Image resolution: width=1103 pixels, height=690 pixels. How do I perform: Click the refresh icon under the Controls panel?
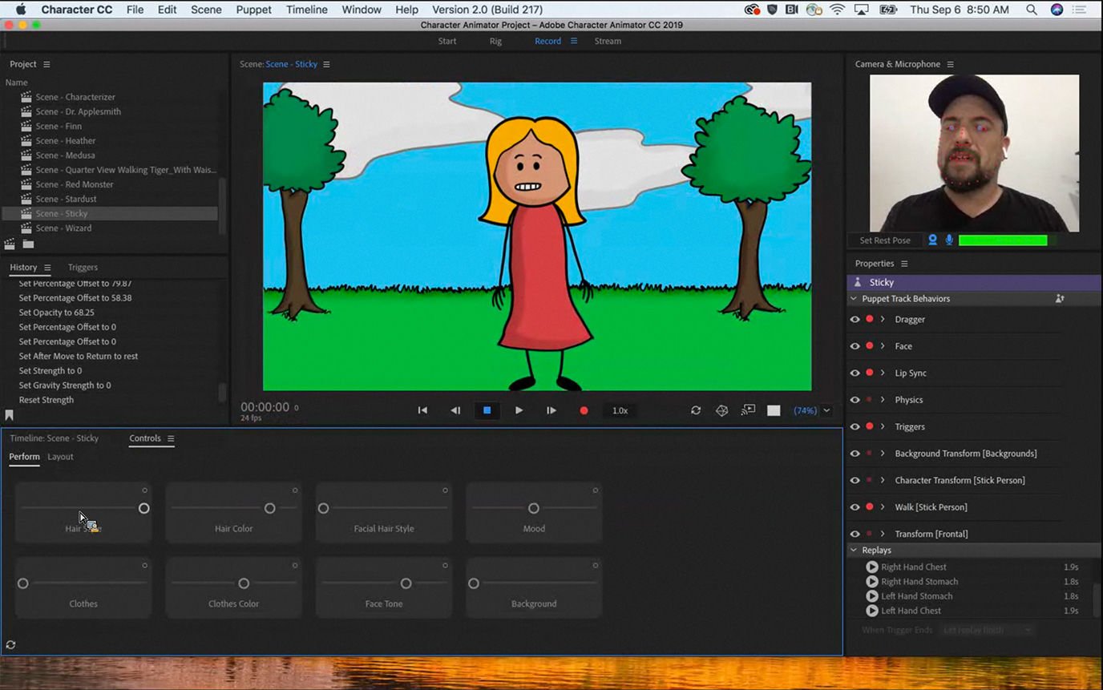(10, 644)
